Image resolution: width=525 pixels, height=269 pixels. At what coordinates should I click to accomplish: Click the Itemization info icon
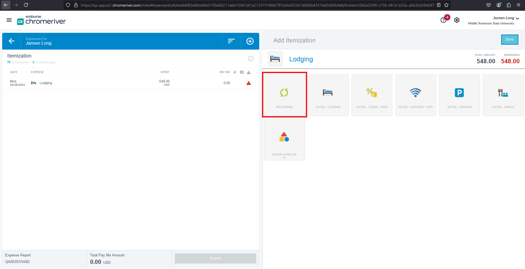(250, 59)
